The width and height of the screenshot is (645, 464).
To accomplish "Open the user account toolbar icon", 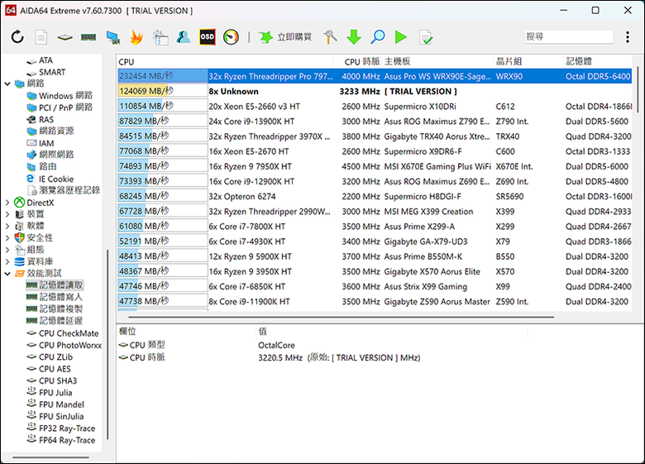I will tap(184, 37).
